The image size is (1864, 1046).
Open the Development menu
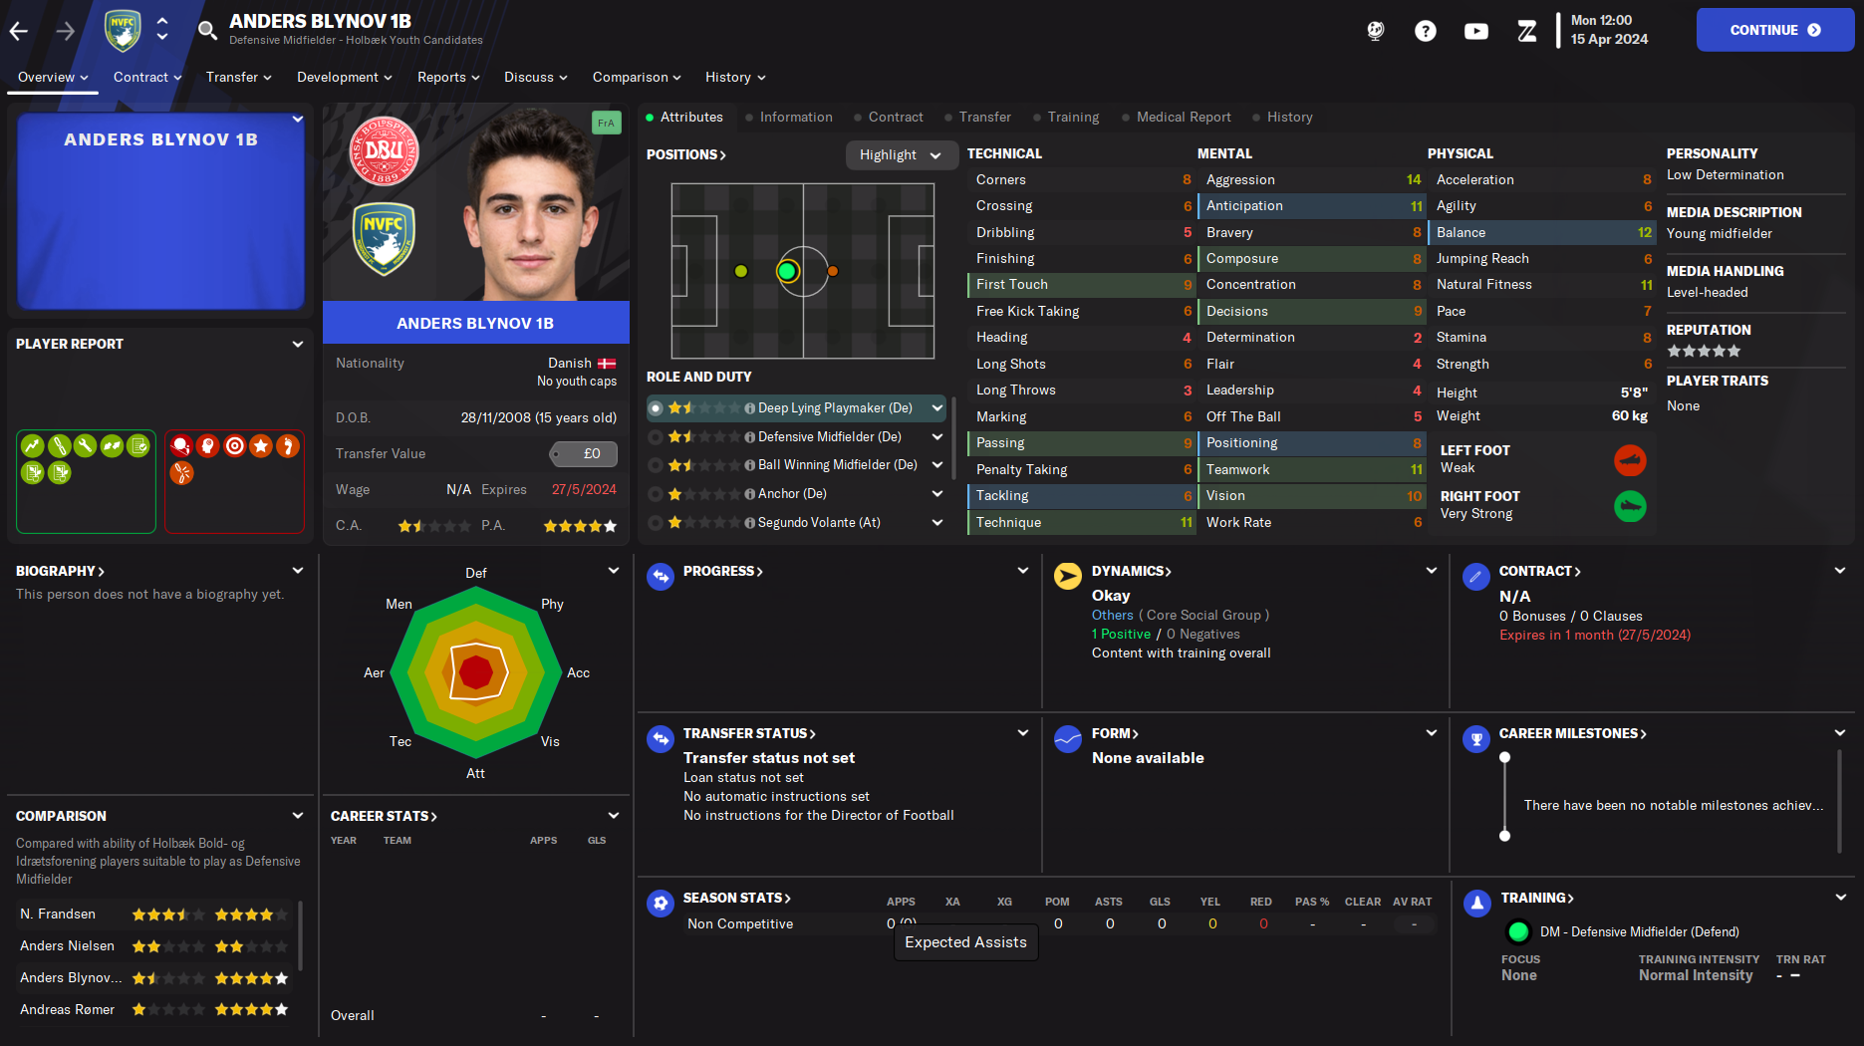[x=345, y=78]
